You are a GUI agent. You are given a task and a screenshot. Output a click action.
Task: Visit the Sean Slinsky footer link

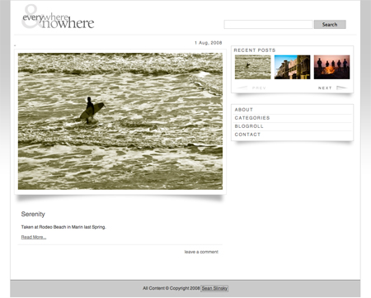pyautogui.click(x=214, y=288)
